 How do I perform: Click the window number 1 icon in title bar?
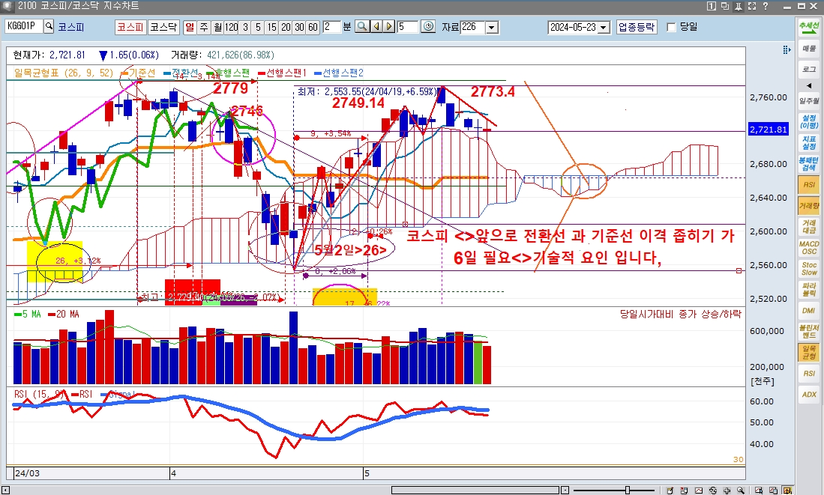pyautogui.click(x=711, y=6)
